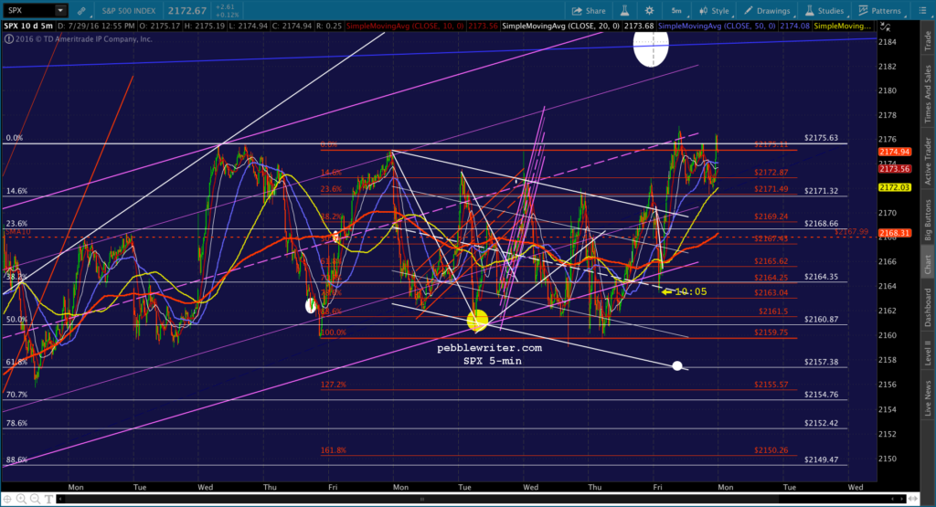Click the +0.12% change value
This screenshot has width=936, height=507.
227,15
